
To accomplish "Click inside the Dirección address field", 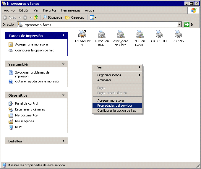I will pyautogui.click(x=98, y=25).
